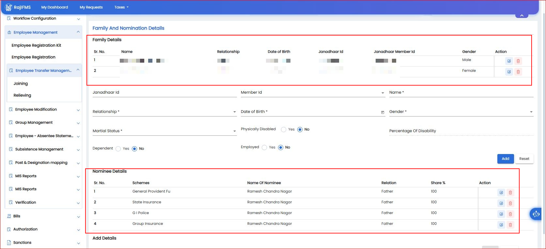The image size is (546, 249).
Task: Open the chatbot assistant icon
Action: click(536, 214)
